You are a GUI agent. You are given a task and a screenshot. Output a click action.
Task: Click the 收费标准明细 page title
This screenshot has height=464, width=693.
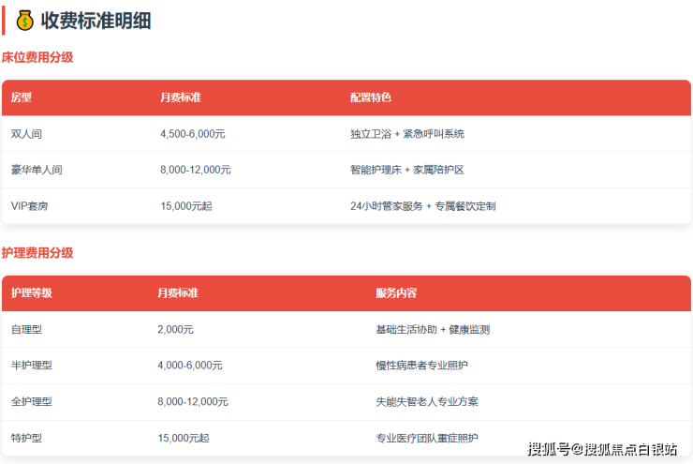click(x=96, y=21)
